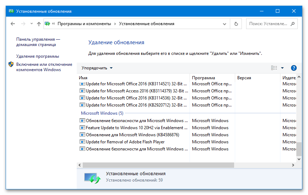308x195 pixels.
Task: Navigate to Программы и компоненты breadcrumb
Action: pyautogui.click(x=84, y=24)
